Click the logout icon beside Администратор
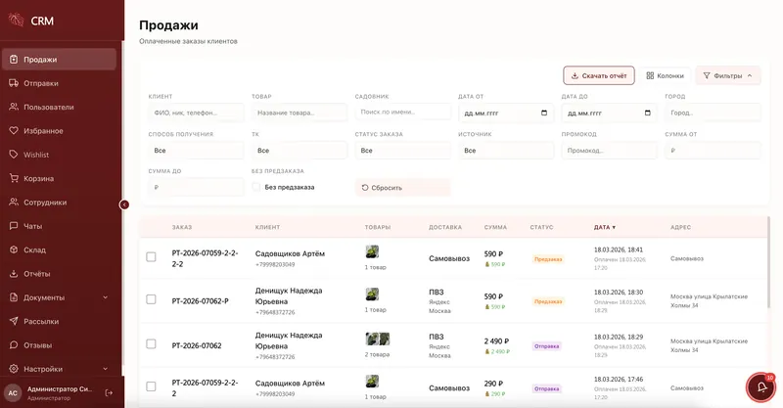 click(109, 393)
